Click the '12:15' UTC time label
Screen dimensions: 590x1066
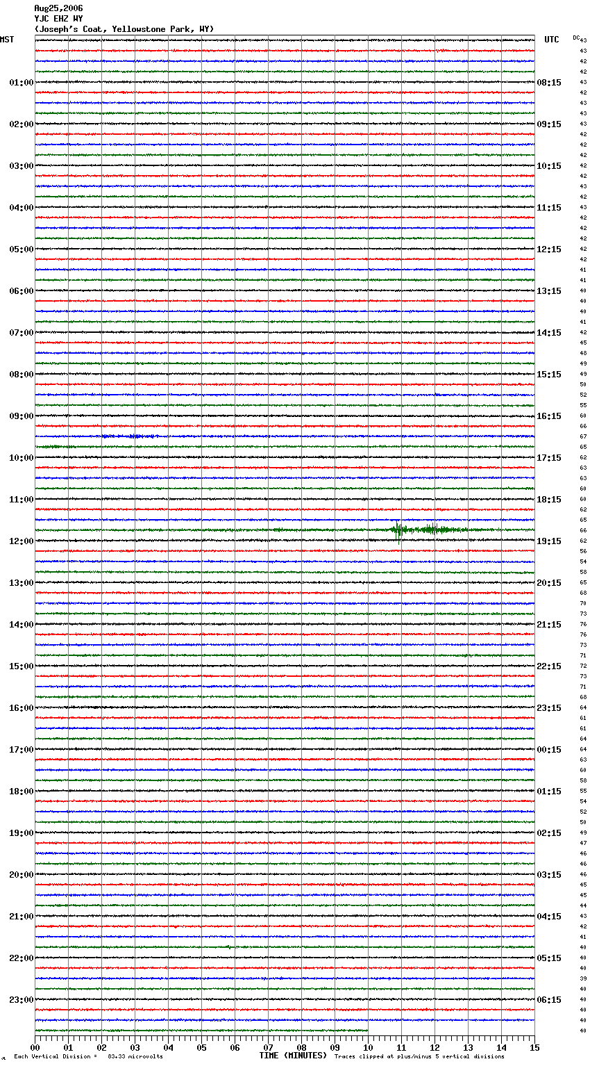[x=549, y=249]
